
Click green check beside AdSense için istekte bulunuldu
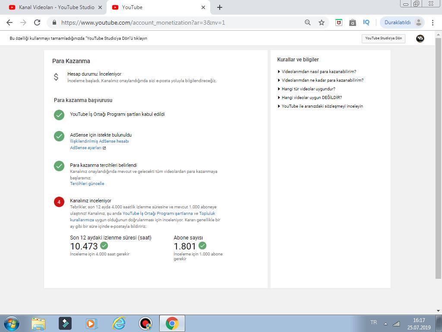(59, 136)
